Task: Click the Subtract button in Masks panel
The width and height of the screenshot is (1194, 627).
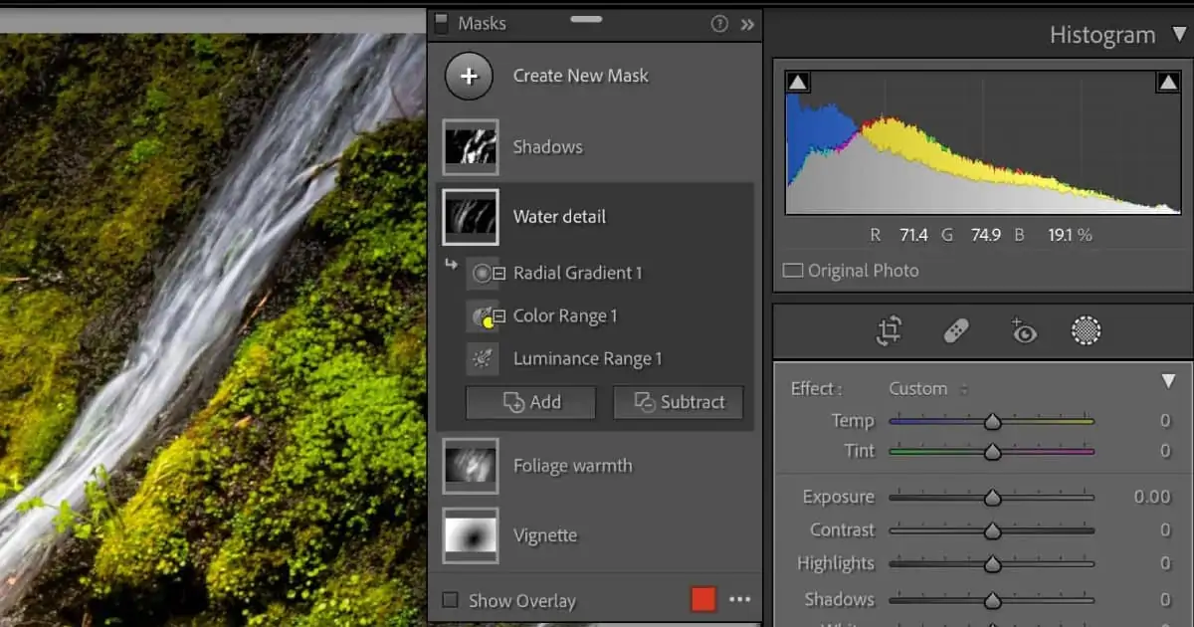Action: [679, 402]
